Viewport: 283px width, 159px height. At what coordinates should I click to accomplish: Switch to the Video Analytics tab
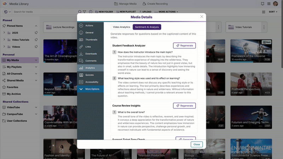point(121,27)
